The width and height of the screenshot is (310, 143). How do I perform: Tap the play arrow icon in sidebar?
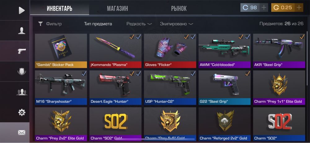pyautogui.click(x=22, y=11)
